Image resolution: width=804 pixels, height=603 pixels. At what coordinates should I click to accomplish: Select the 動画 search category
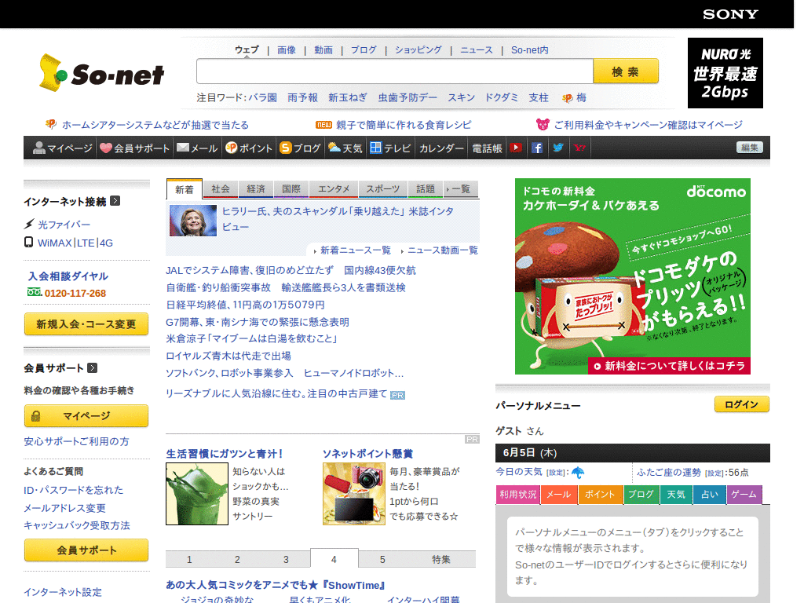(x=323, y=49)
